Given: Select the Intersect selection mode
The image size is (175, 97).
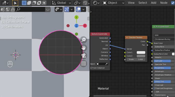Looking at the screenshot, I should (44, 3).
